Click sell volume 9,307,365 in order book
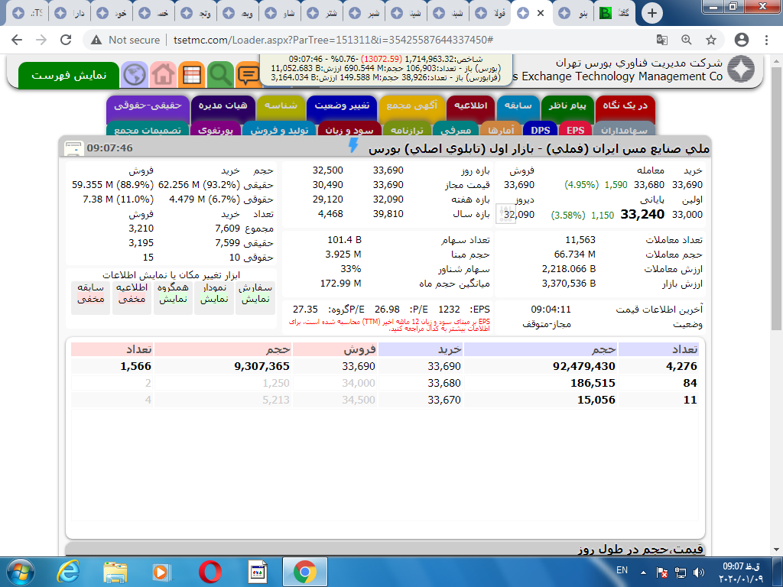 point(262,366)
